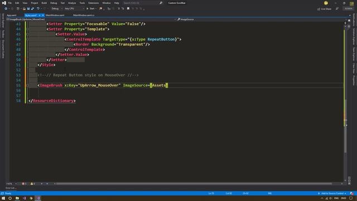The width and height of the screenshot is (357, 201).
Task: Click the Save icon in toolbar
Action: (x=28, y=9)
